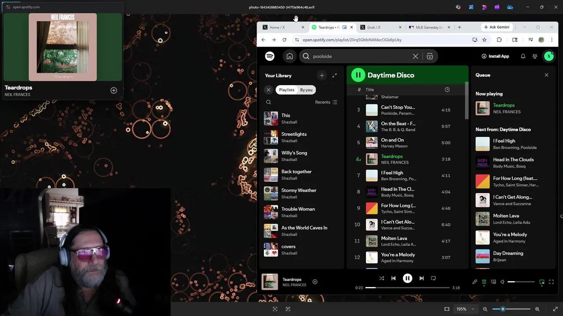Add Teardrops in miniplayer plus icon
Image resolution: width=563 pixels, height=316 pixels.
coord(113,90)
